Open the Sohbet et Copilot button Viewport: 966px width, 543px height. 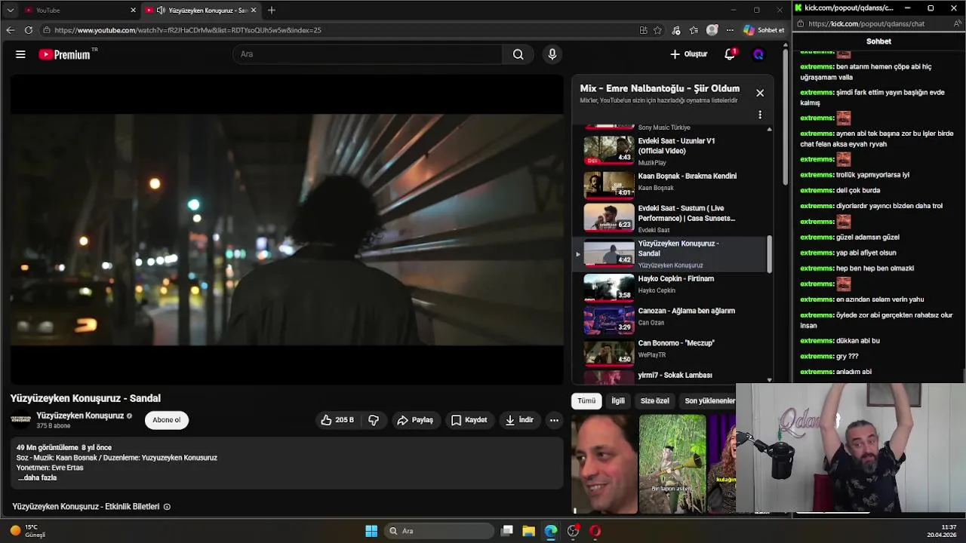[764, 30]
